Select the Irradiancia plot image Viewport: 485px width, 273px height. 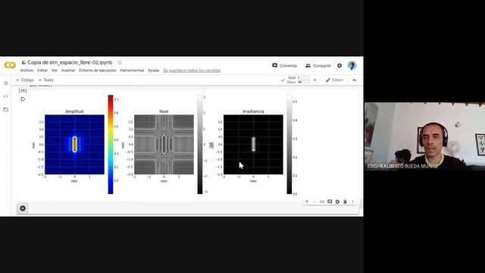(x=253, y=145)
